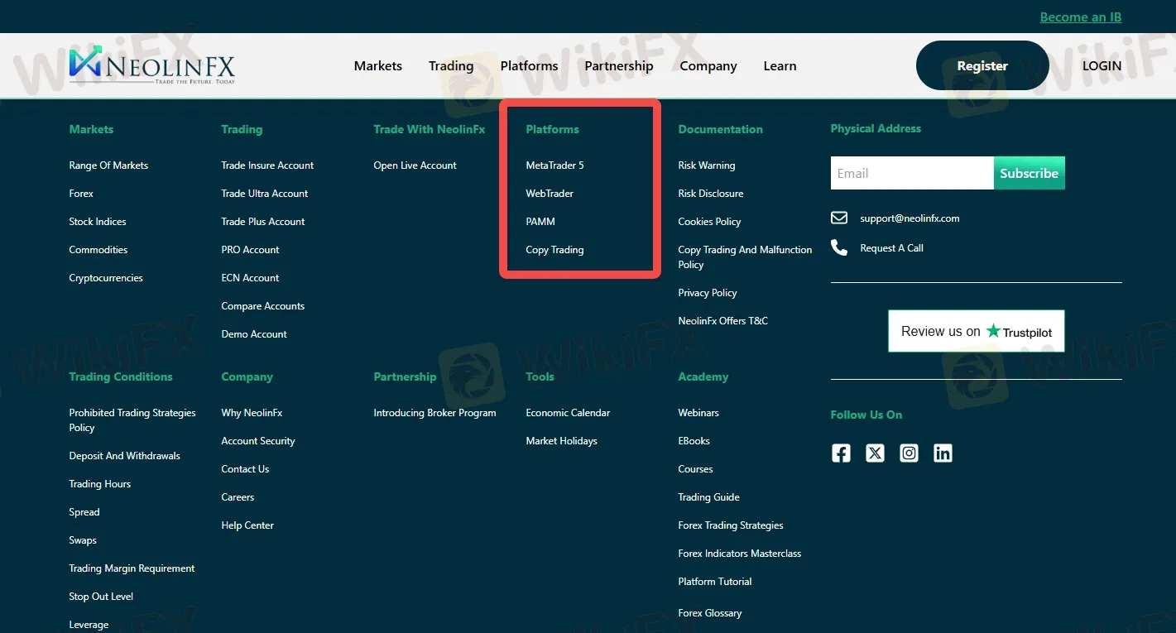Open the Platforms menu in navbar
Screen dimensions: 1176x633
tap(530, 66)
